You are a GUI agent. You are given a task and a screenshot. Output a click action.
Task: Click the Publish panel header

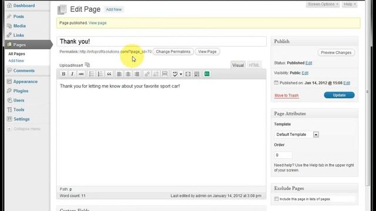pos(314,42)
